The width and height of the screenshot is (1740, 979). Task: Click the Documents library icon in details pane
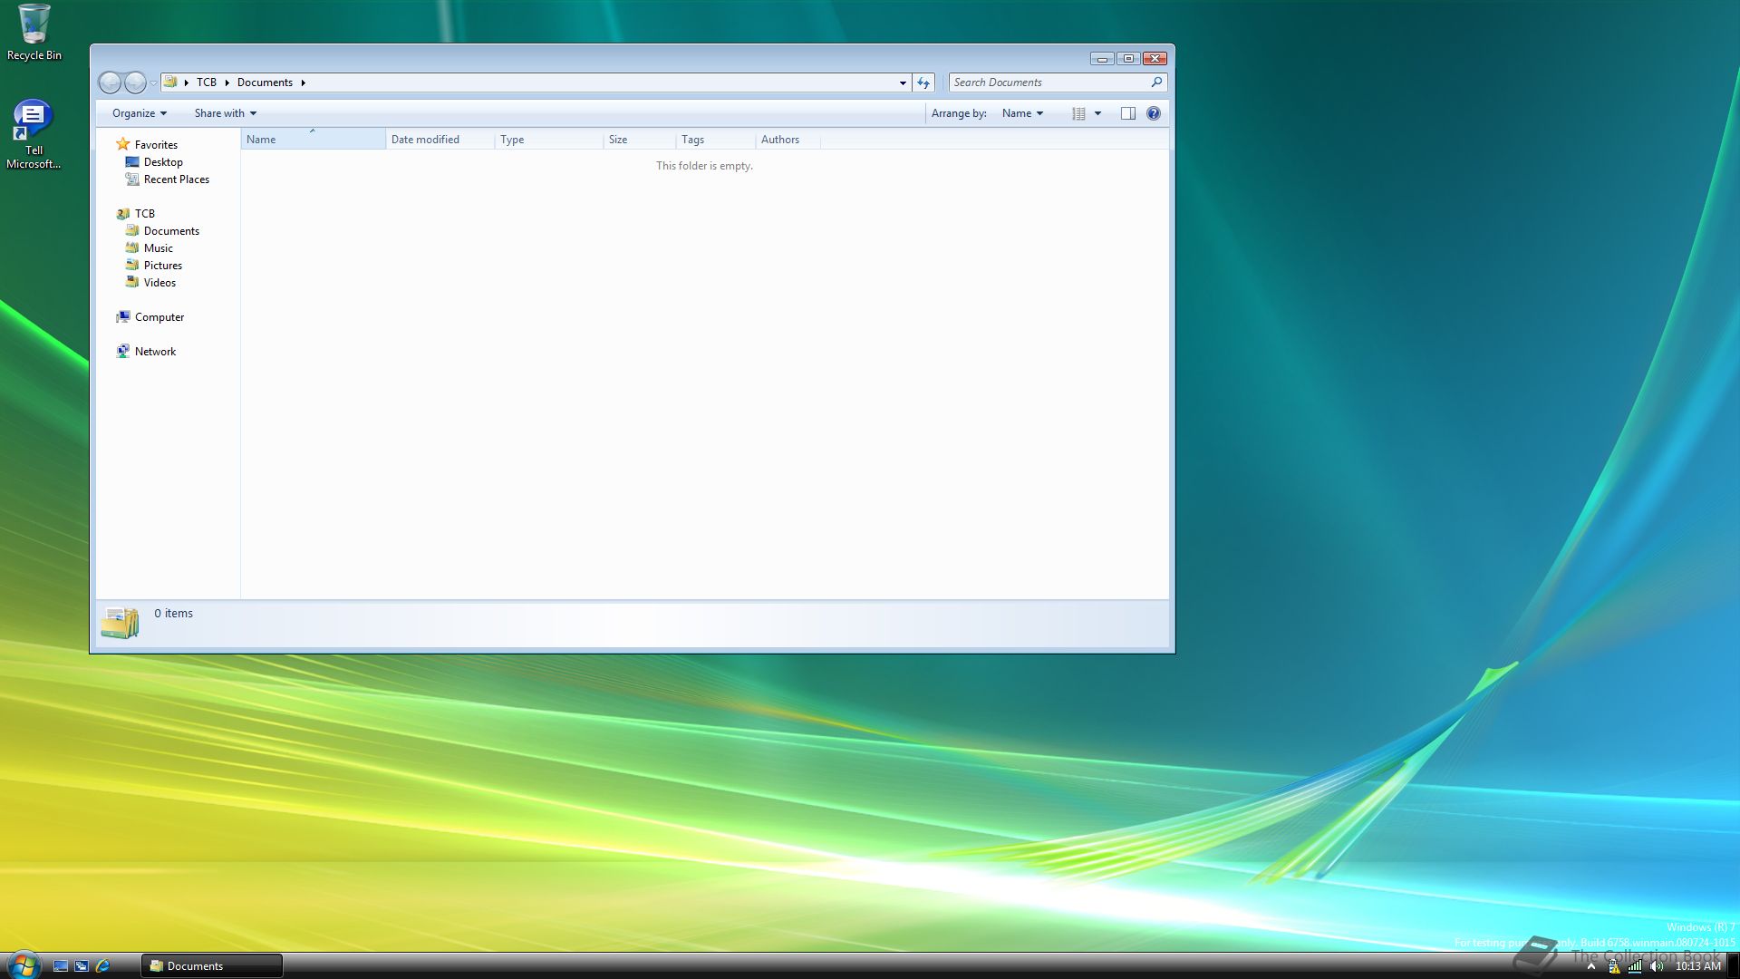[x=120, y=624]
